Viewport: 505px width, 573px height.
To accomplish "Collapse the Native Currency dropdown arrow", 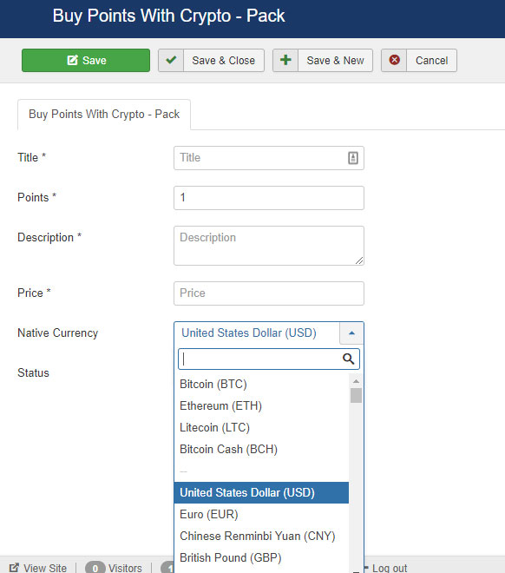I will coord(351,333).
